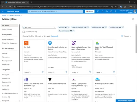Open the Tile view dropdown
Image resolution: width=137 pixels, height=102 pixels.
tap(126, 36)
